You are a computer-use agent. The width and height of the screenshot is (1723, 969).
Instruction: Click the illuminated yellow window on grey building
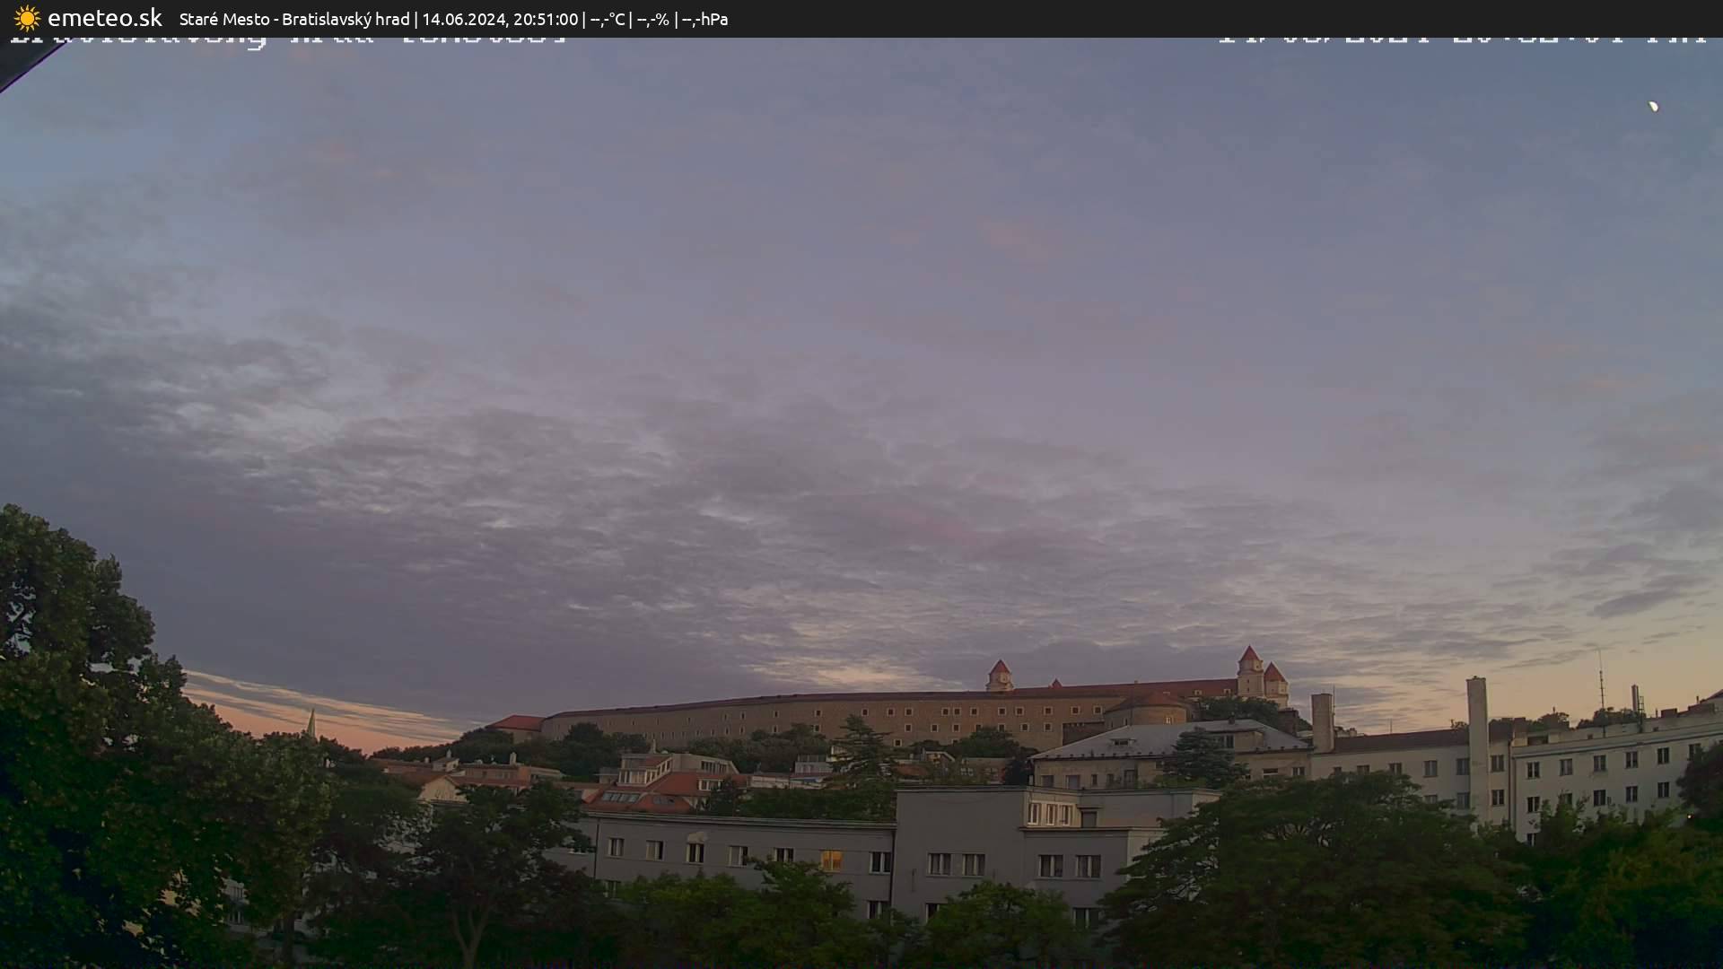[x=831, y=860]
